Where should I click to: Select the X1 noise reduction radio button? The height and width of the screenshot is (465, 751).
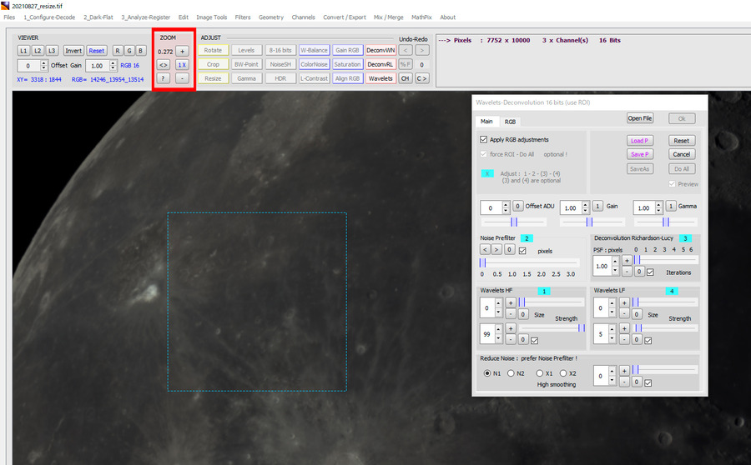[x=540, y=373]
